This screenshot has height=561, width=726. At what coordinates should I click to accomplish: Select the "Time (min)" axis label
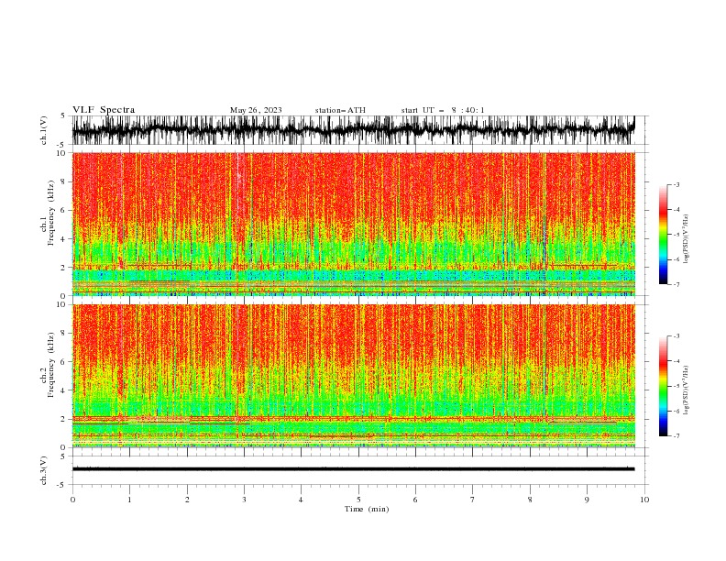(x=367, y=509)
